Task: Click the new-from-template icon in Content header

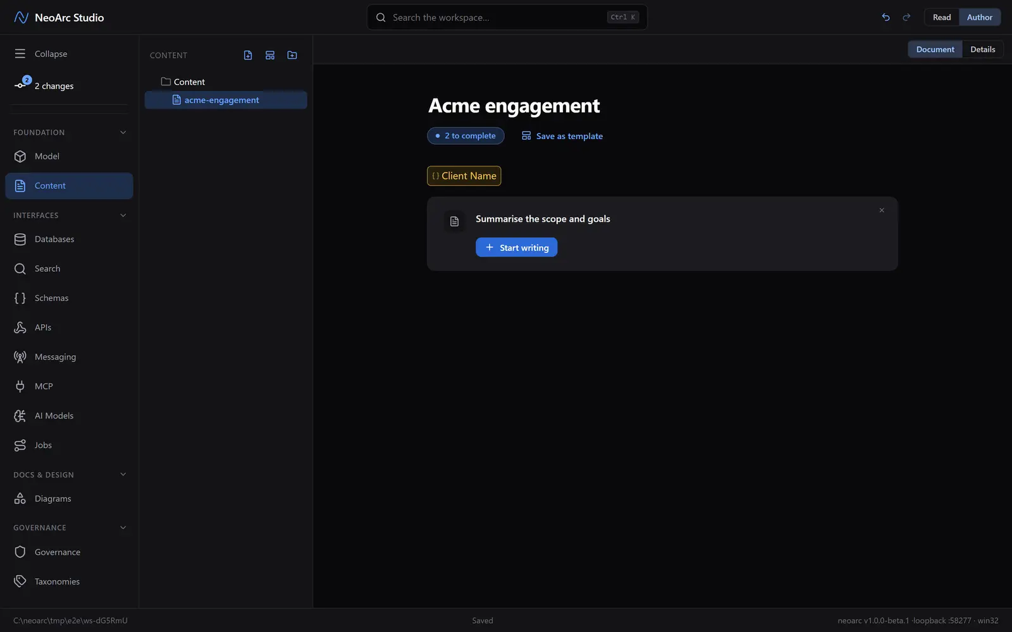Action: pos(270,56)
